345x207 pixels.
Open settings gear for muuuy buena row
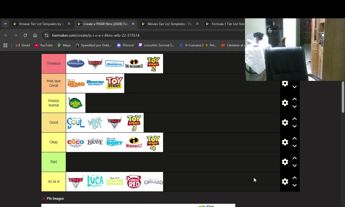click(285, 103)
